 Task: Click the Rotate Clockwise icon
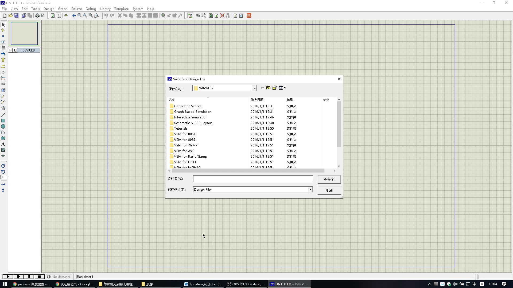pyautogui.click(x=3, y=166)
